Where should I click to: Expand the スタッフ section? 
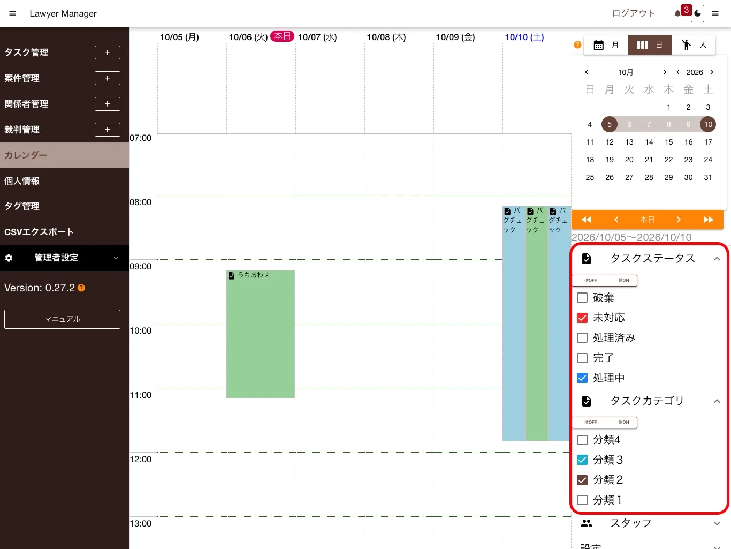tap(717, 523)
